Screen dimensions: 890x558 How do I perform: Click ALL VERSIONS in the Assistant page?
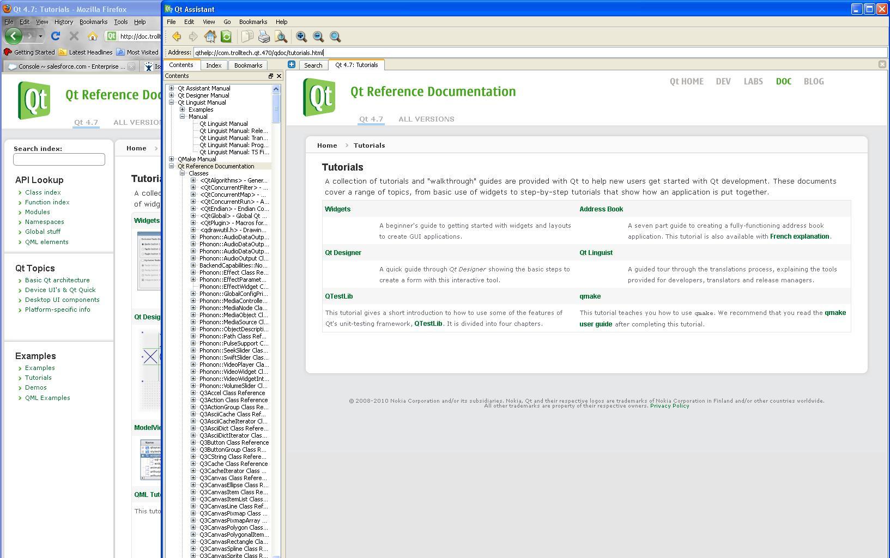click(426, 119)
